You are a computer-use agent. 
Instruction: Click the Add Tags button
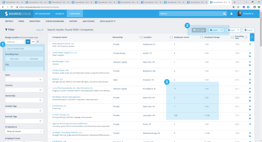[x=199, y=30]
